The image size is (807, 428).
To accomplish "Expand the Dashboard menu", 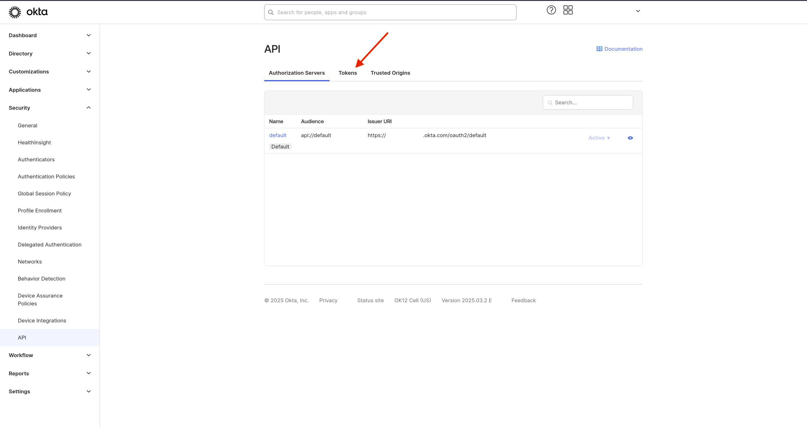I will click(x=50, y=35).
